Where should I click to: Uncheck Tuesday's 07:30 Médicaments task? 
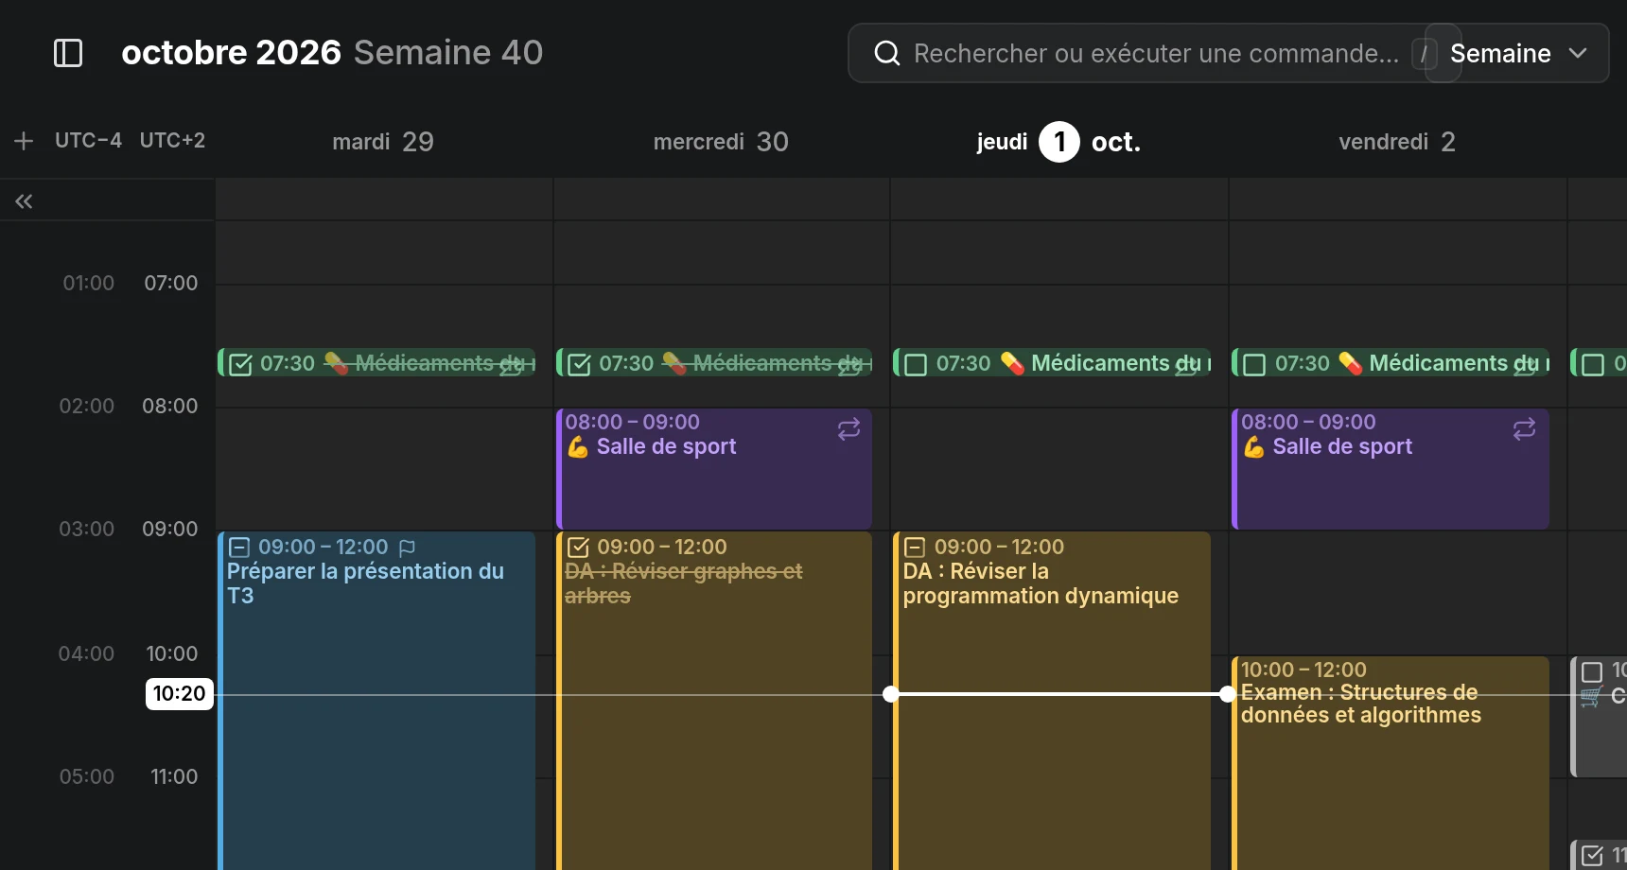[241, 364]
